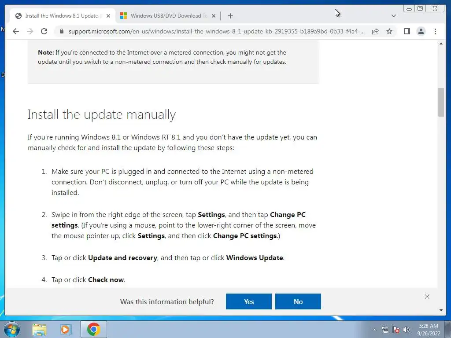
Task: Open the Chrome three-dot menu
Action: click(x=435, y=31)
